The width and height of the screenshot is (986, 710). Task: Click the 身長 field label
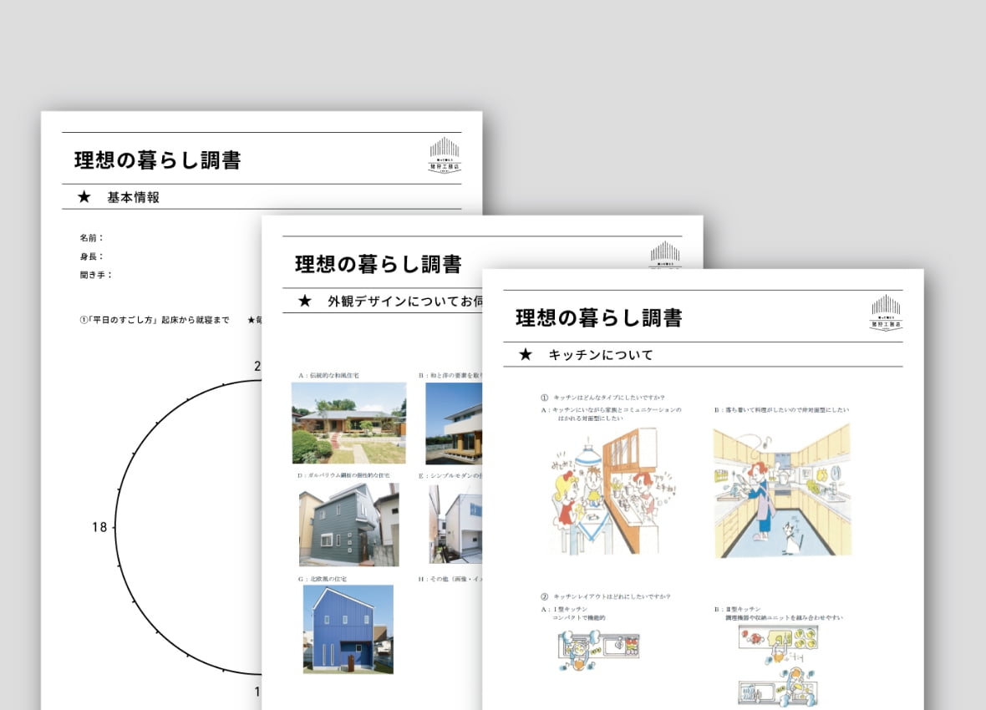[x=92, y=256]
